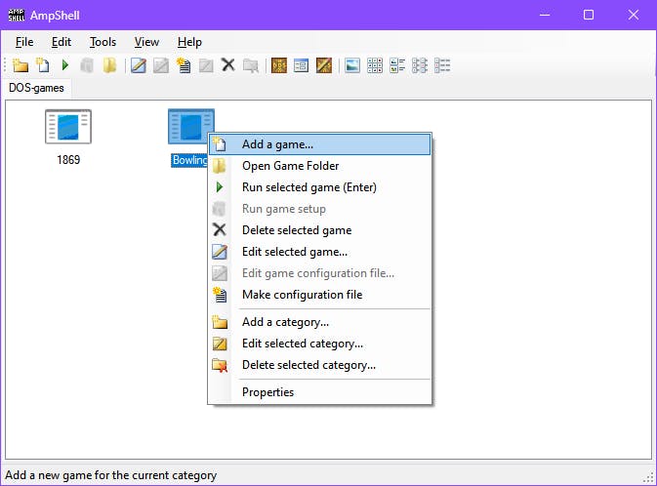Open the Tools menu
The image size is (657, 486).
[x=103, y=42]
